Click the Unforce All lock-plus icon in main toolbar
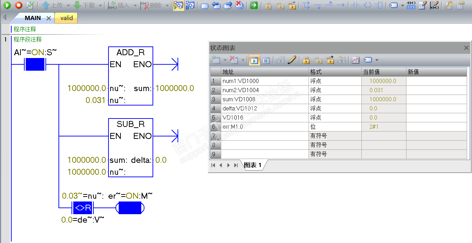 click(292, 5)
